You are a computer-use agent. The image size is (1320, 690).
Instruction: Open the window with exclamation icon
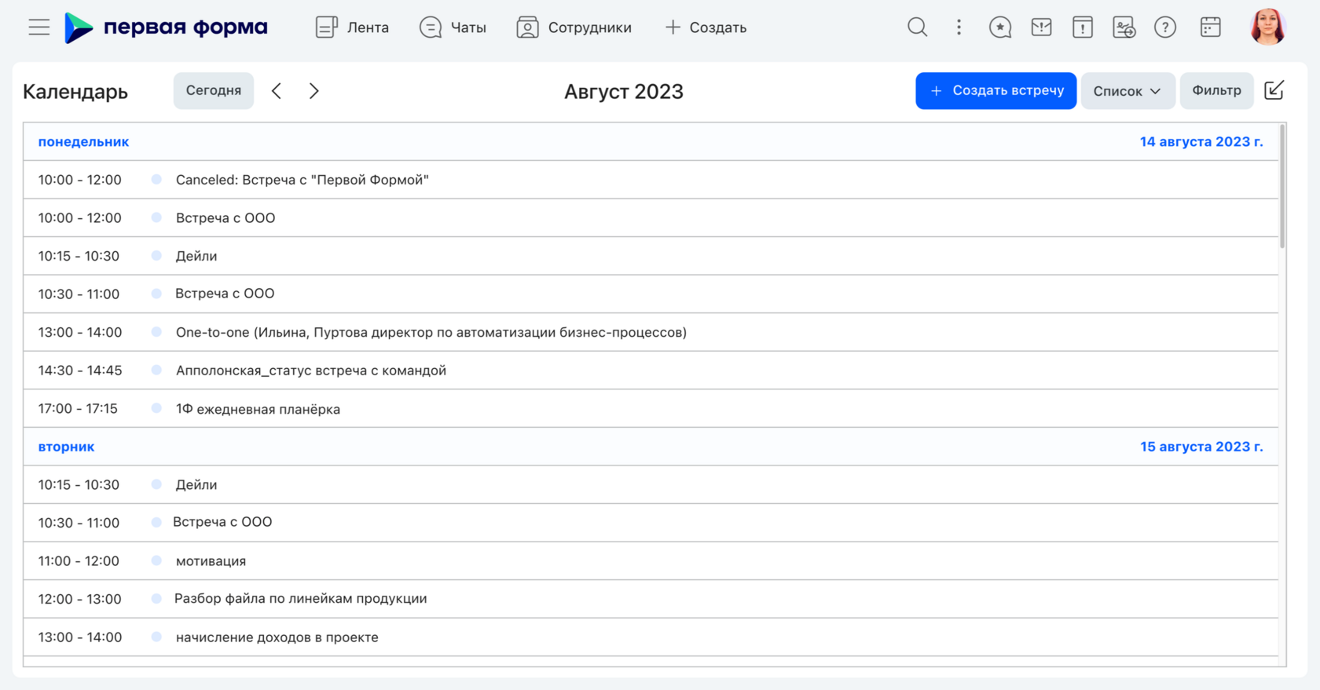click(1083, 27)
